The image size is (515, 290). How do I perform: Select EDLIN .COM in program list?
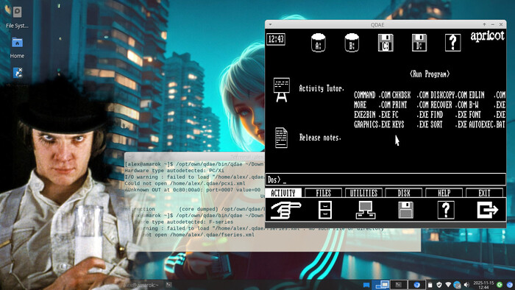click(487, 95)
